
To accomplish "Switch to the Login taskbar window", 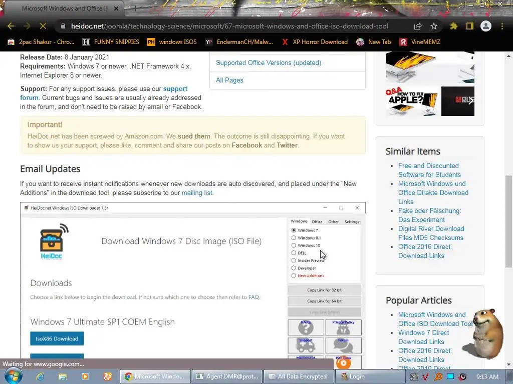I will point(370,376).
